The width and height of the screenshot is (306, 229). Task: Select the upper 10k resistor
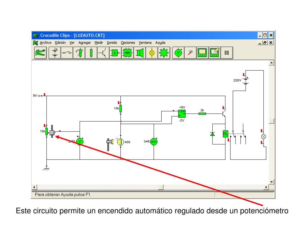coord(121,109)
